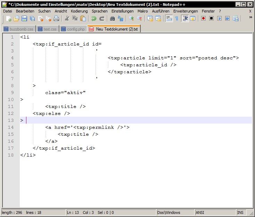Image resolution: width=255 pixels, height=217 pixels.
Task: Cut selection with the scissors icon
Action: click(x=67, y=18)
